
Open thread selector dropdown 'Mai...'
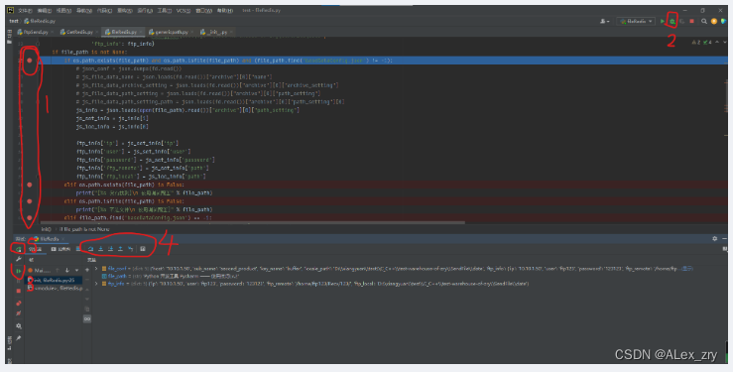[40, 270]
